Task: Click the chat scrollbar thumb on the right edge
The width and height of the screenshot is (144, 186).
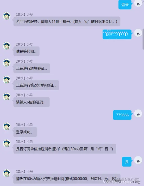Action: coord(143,39)
